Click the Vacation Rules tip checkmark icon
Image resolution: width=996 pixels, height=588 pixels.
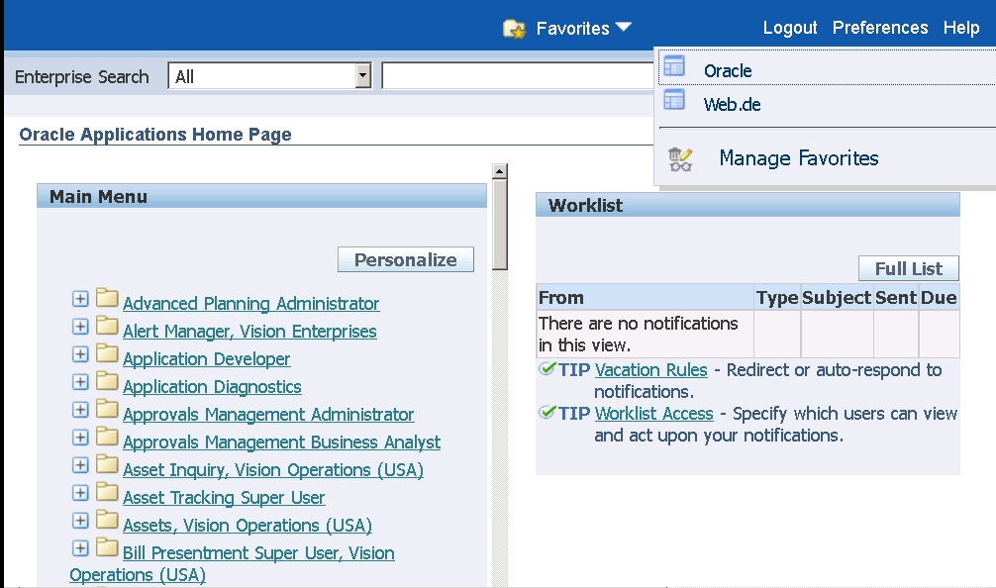click(x=547, y=368)
